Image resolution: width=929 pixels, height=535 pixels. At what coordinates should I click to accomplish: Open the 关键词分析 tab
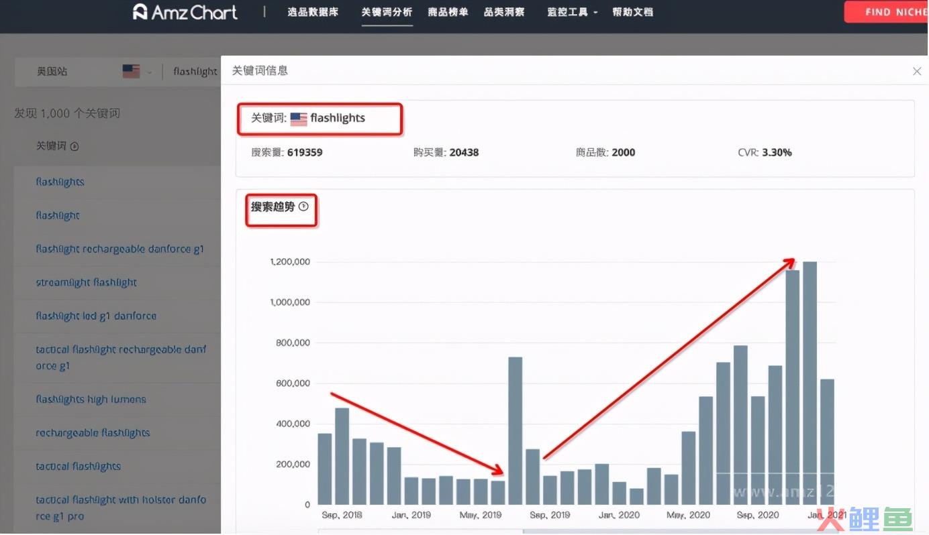pos(387,12)
